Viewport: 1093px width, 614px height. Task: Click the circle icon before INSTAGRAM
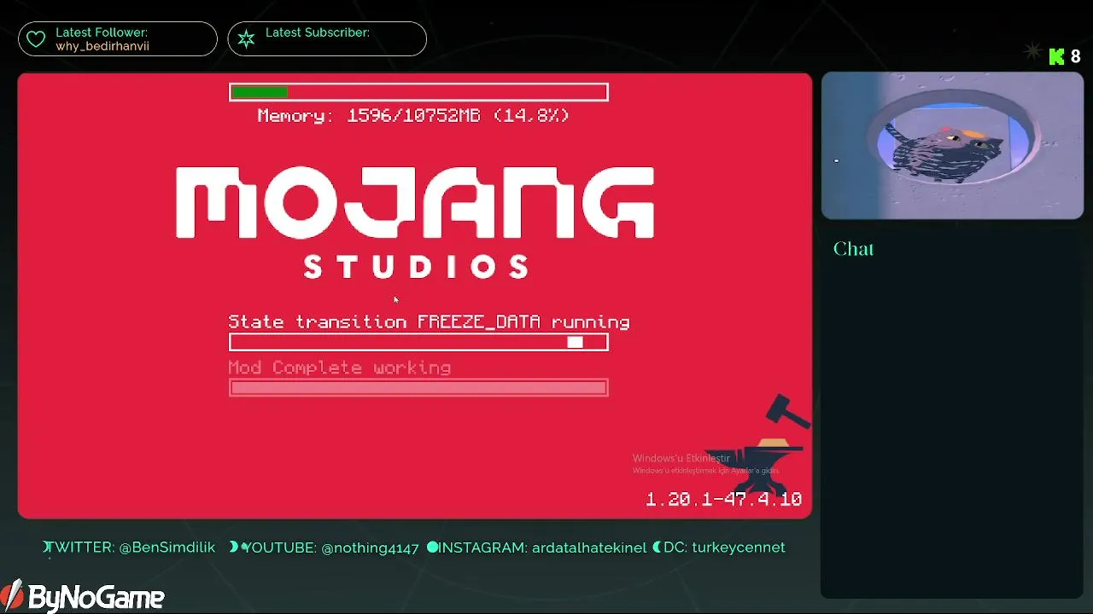point(432,547)
